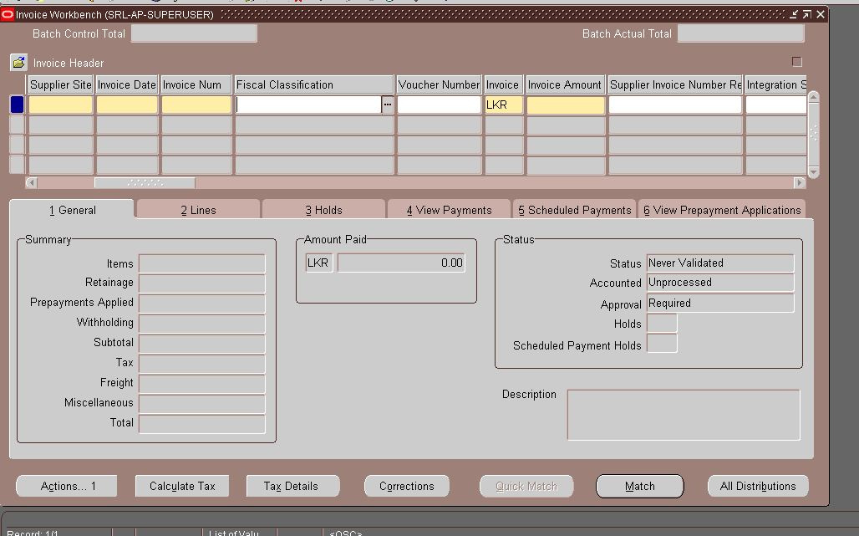Click the Invoice Date field in first row
This screenshot has width=859, height=536.
[126, 105]
